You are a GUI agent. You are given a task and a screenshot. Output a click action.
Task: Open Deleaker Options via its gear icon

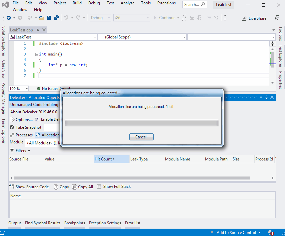[12, 119]
